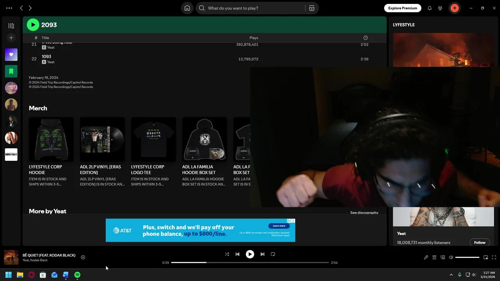Follow Yeat with the Follow button
The image size is (500, 281).
480,242
